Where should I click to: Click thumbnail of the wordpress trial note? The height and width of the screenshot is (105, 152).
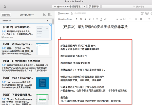[43, 49]
